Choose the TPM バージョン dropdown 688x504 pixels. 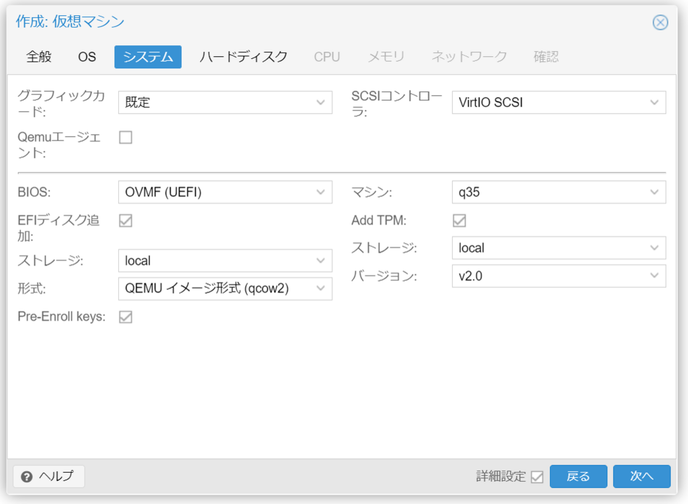pyautogui.click(x=558, y=276)
